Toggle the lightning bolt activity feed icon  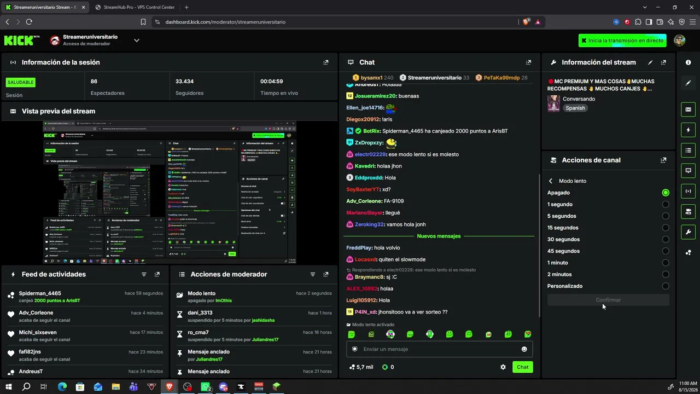click(688, 130)
